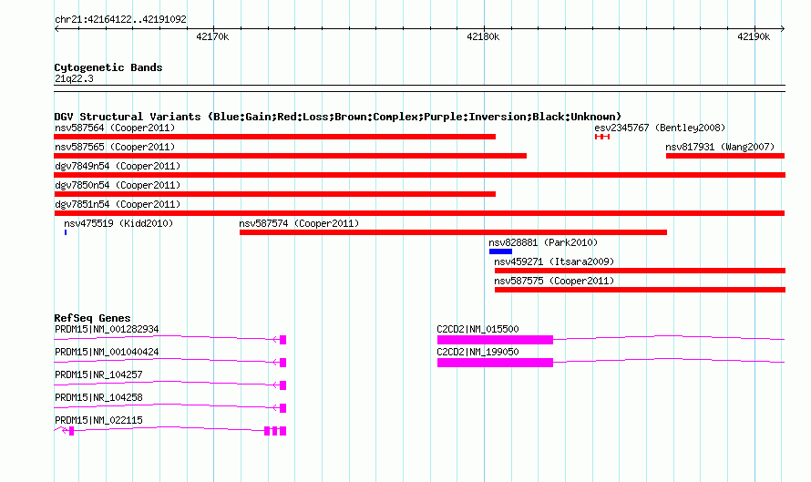Image resolution: width=811 pixels, height=482 pixels.
Task: Select the C2CD2|NM_015500 exon block
Action: click(495, 340)
